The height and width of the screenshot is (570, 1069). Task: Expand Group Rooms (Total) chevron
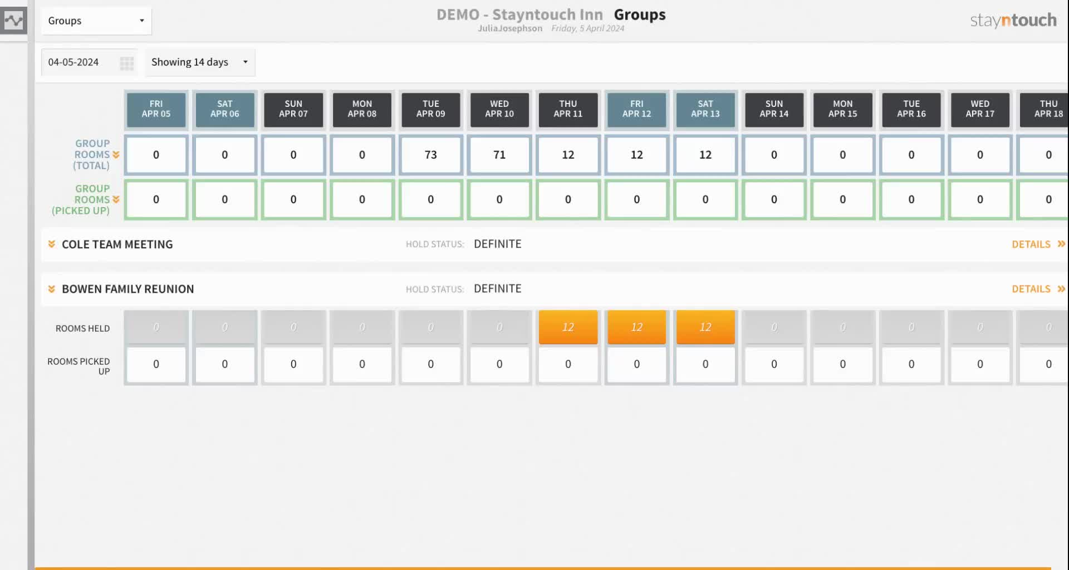click(116, 155)
